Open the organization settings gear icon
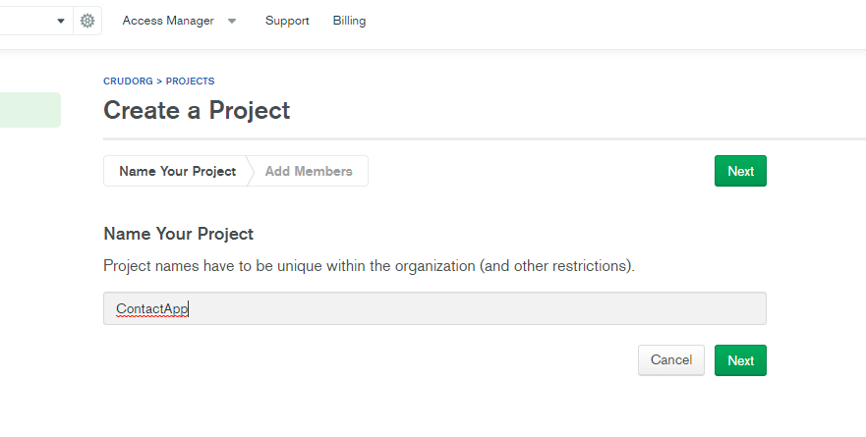Image resolution: width=866 pixels, height=437 pixels. [x=87, y=21]
